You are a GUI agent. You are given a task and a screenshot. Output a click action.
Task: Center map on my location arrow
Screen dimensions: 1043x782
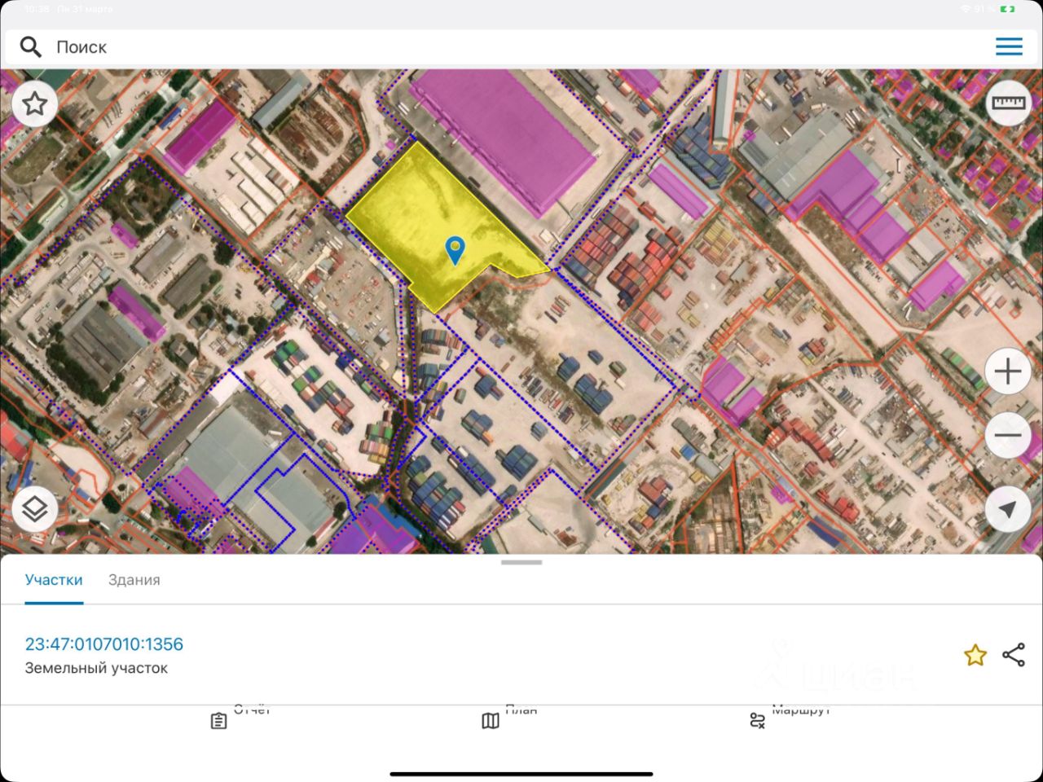1008,509
